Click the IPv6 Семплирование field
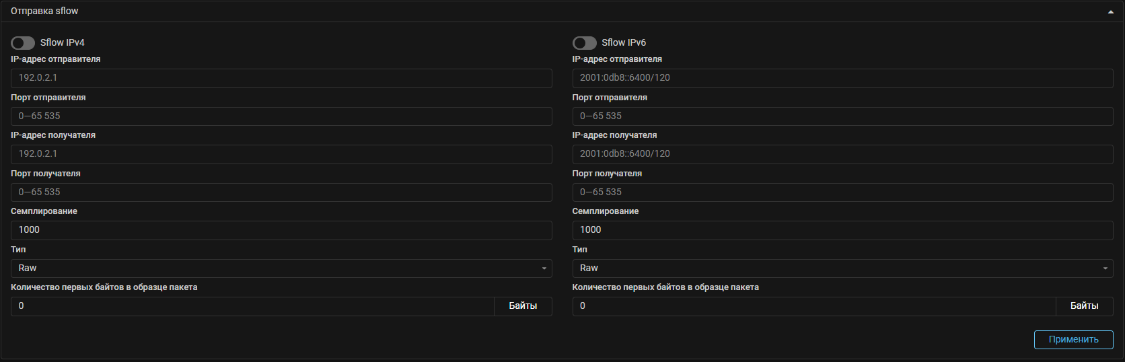This screenshot has height=362, width=1125. click(842, 230)
